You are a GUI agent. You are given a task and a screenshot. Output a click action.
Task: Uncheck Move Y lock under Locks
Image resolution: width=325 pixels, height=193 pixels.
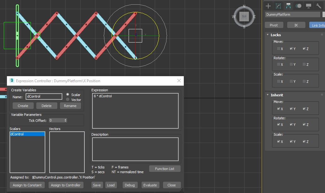(291, 48)
